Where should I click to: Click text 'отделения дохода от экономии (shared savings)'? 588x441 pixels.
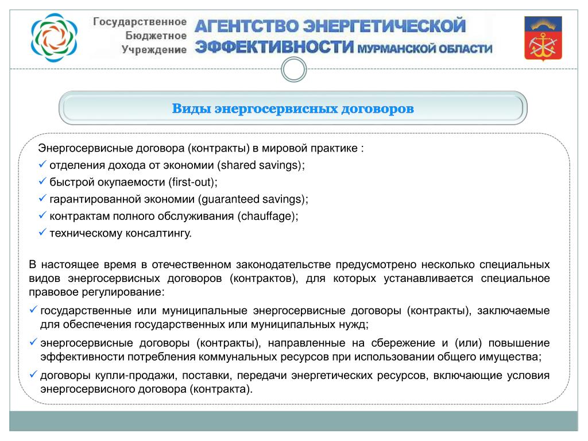pyautogui.click(x=176, y=165)
